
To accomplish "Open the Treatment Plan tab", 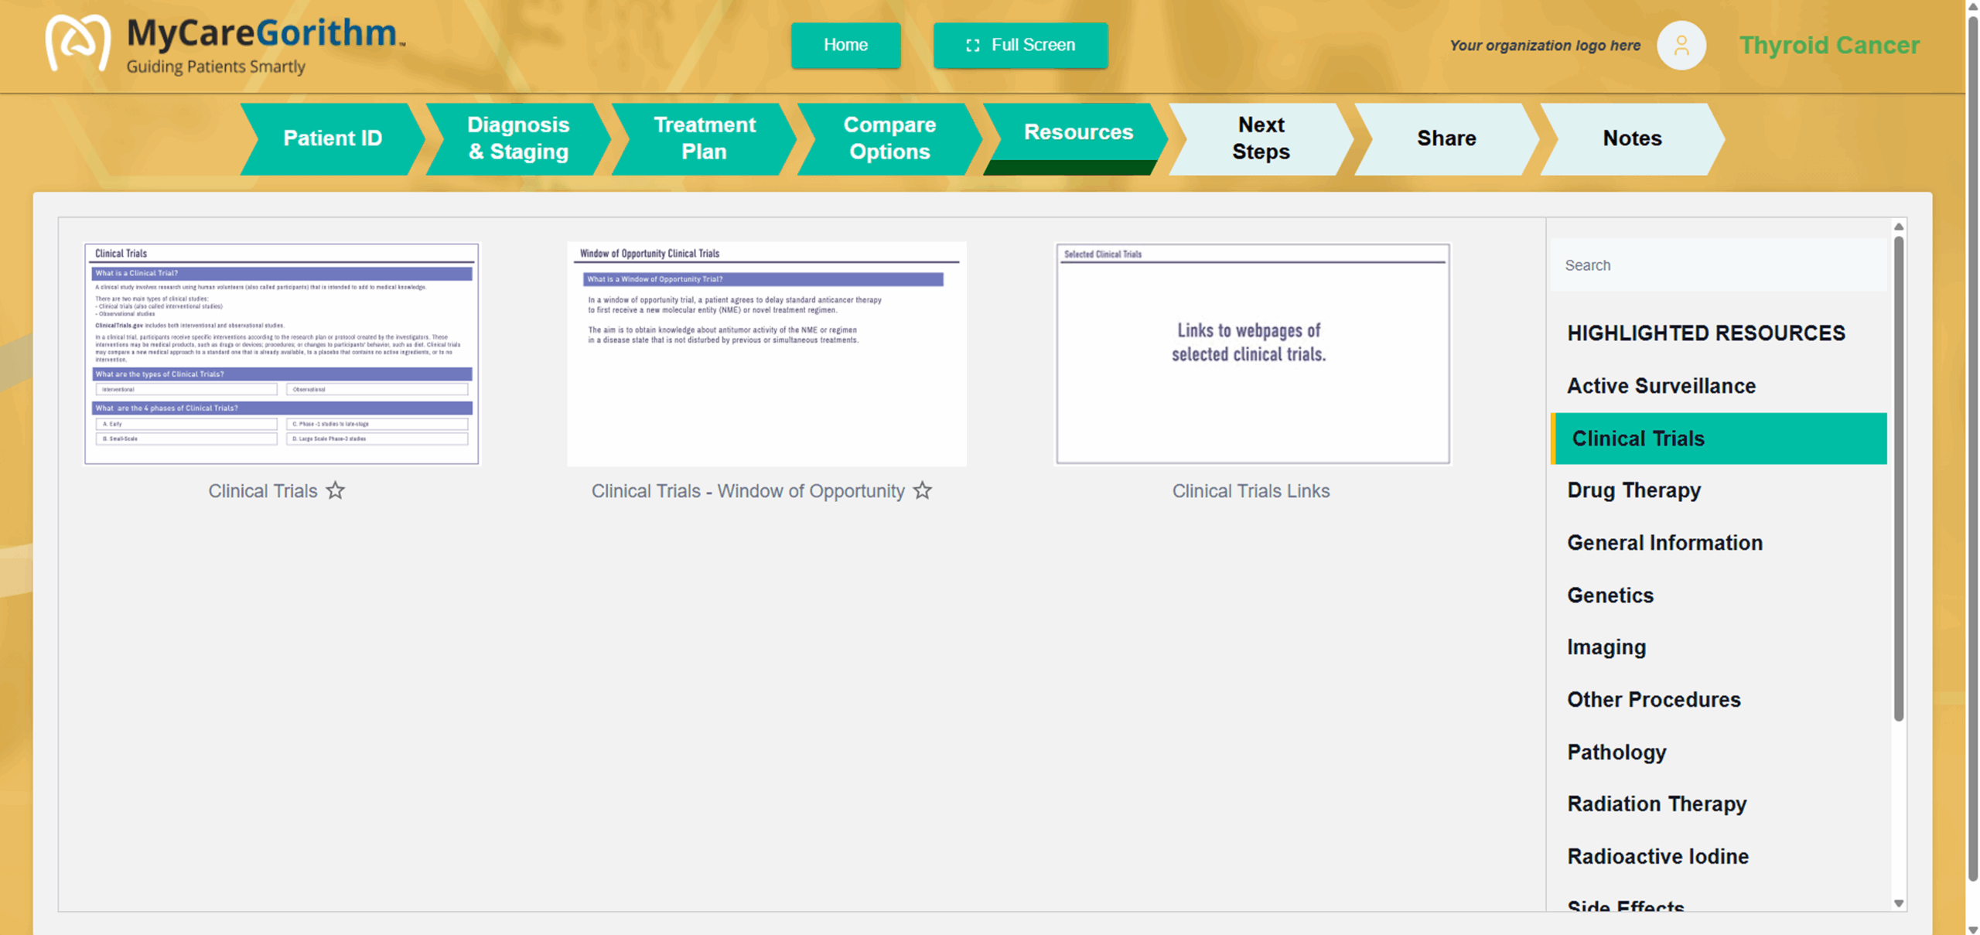I will pos(703,138).
